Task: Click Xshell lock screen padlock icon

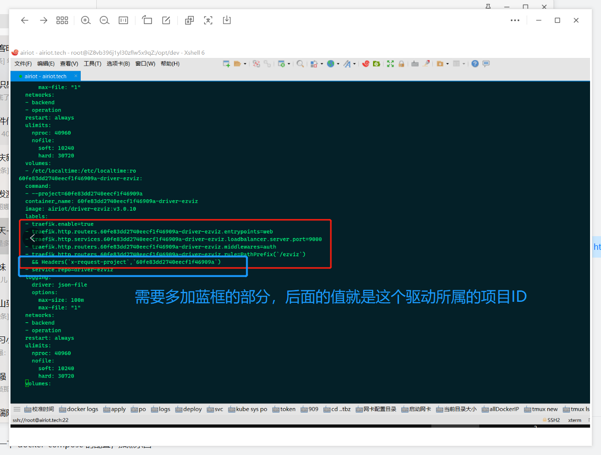Action: (401, 64)
